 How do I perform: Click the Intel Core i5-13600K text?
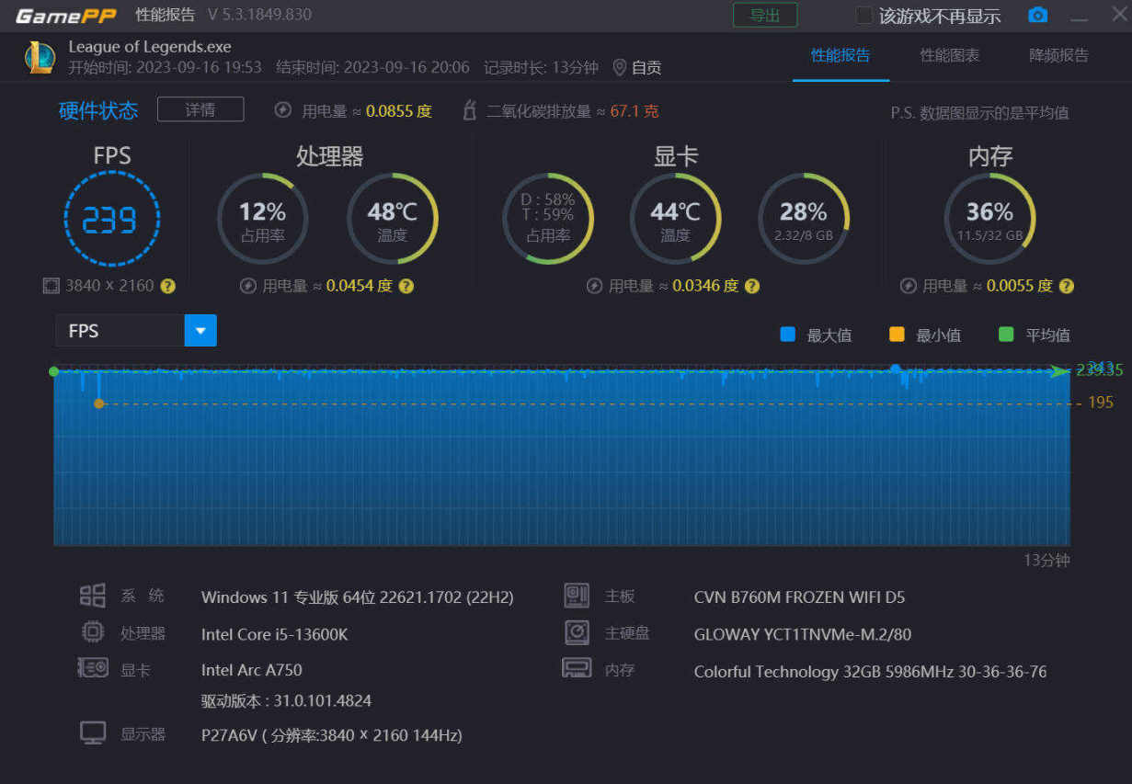(x=275, y=634)
